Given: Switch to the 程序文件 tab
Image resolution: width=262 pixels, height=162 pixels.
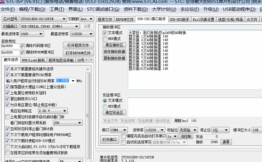Looking at the screenshot, I should coord(105,19).
